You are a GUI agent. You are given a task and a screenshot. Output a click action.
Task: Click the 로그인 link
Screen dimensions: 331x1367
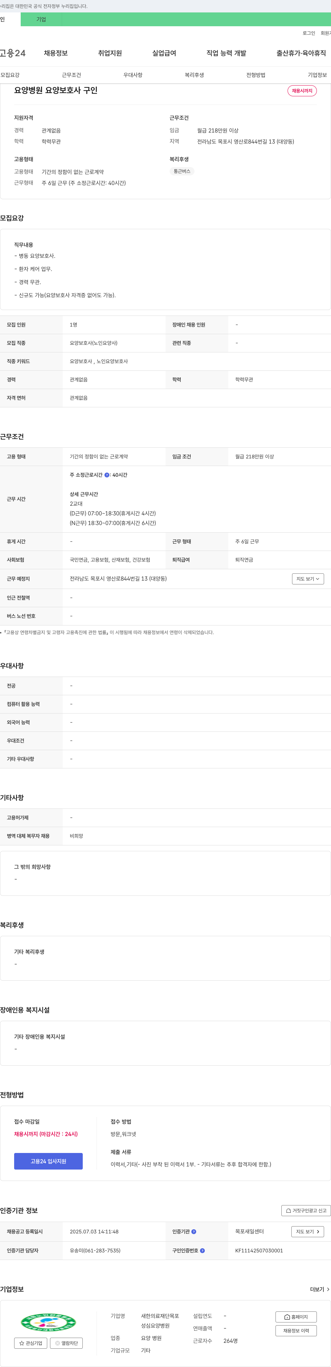coord(309,33)
